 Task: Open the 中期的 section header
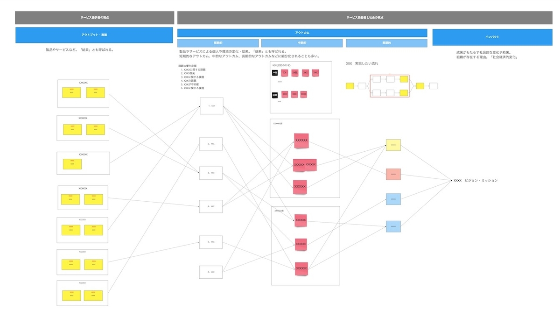(302, 42)
